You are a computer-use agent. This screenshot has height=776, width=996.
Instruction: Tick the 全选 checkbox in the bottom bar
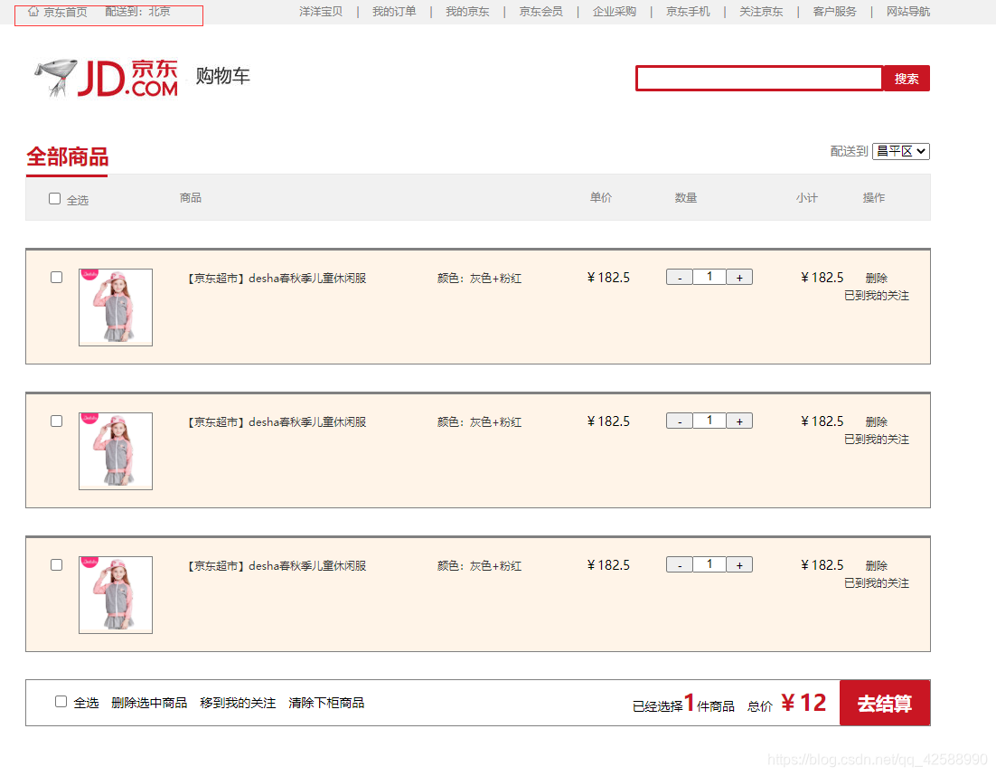[61, 701]
